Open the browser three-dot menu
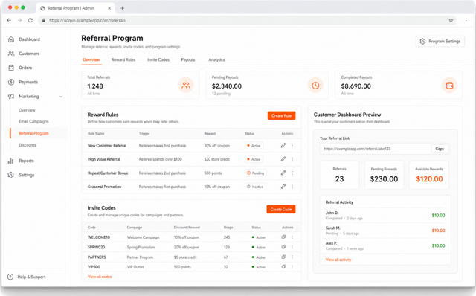 [466, 20]
